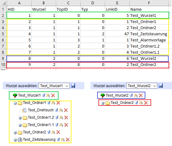Click the save icon next to Test_Wurzel1 dropdown
Viewport: 172px width, 146px height.
click(x=73, y=86)
